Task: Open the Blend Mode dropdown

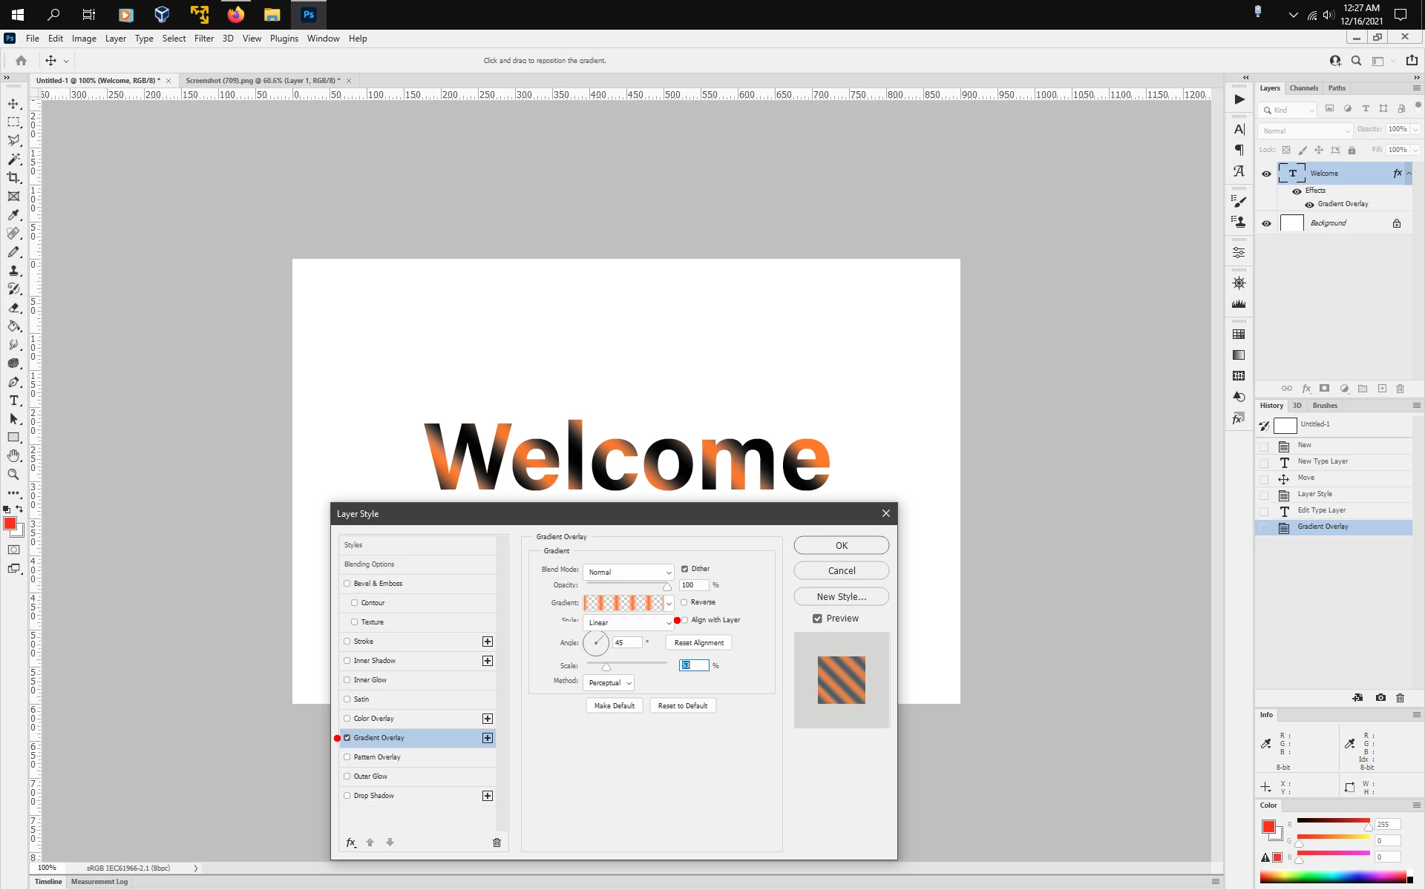Action: point(629,573)
